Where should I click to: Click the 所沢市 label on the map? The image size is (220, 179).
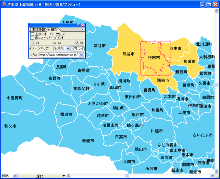point(151,168)
